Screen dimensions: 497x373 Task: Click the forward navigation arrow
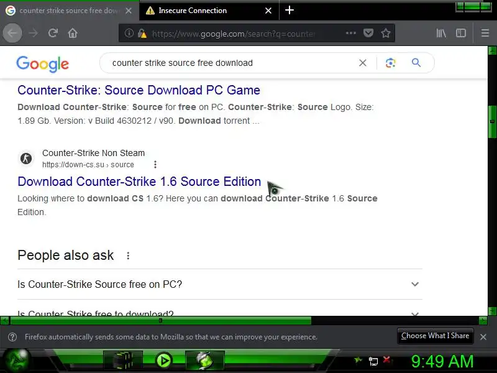point(33,33)
